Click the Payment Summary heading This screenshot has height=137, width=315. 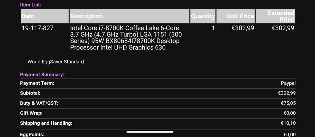click(x=42, y=75)
